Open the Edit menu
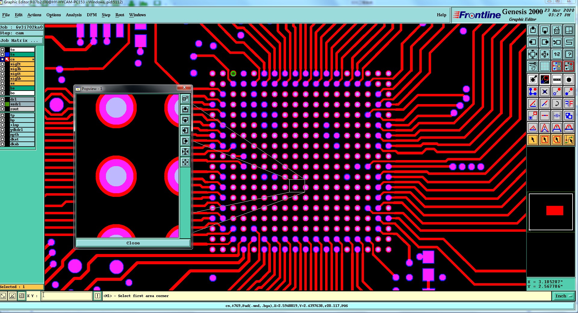Screen dimensions: 578x313 [x=19, y=15]
